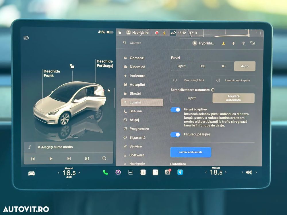This screenshot has width=287, height=215.
Task: Tap the download arrow beside Hybrids profile
Action: tap(224, 43)
